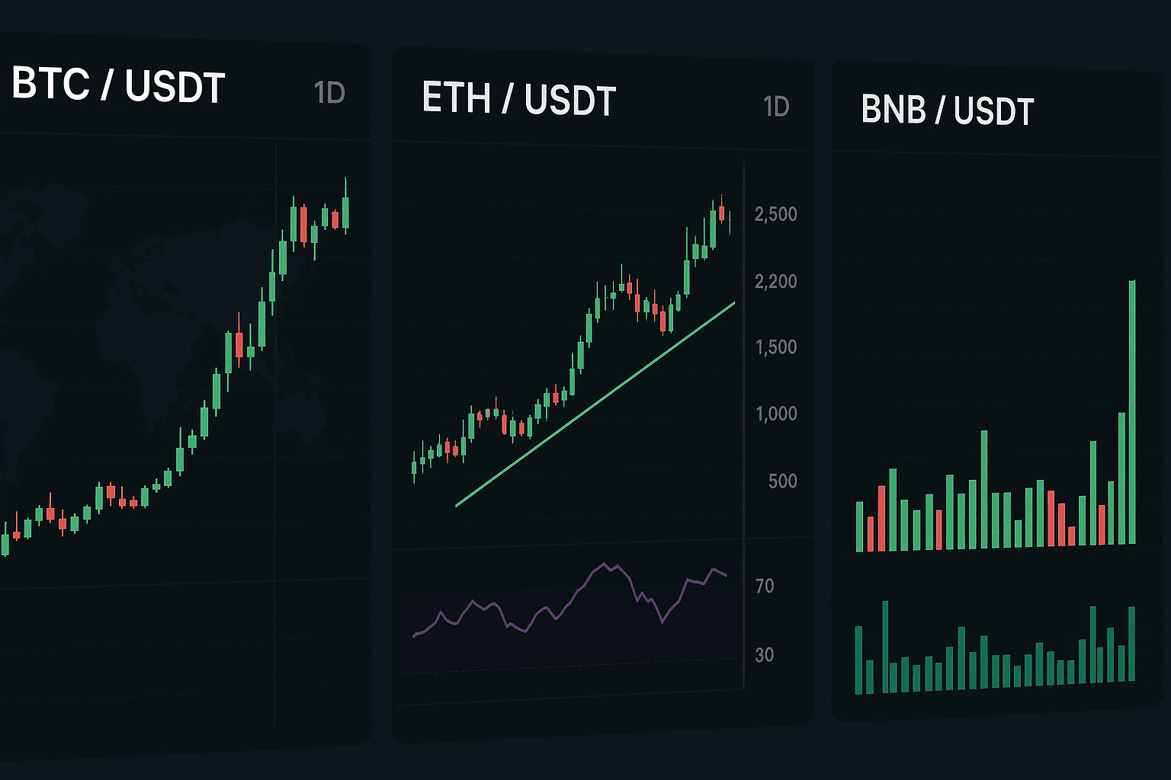Click the BTC / USDT pair title

(x=118, y=85)
